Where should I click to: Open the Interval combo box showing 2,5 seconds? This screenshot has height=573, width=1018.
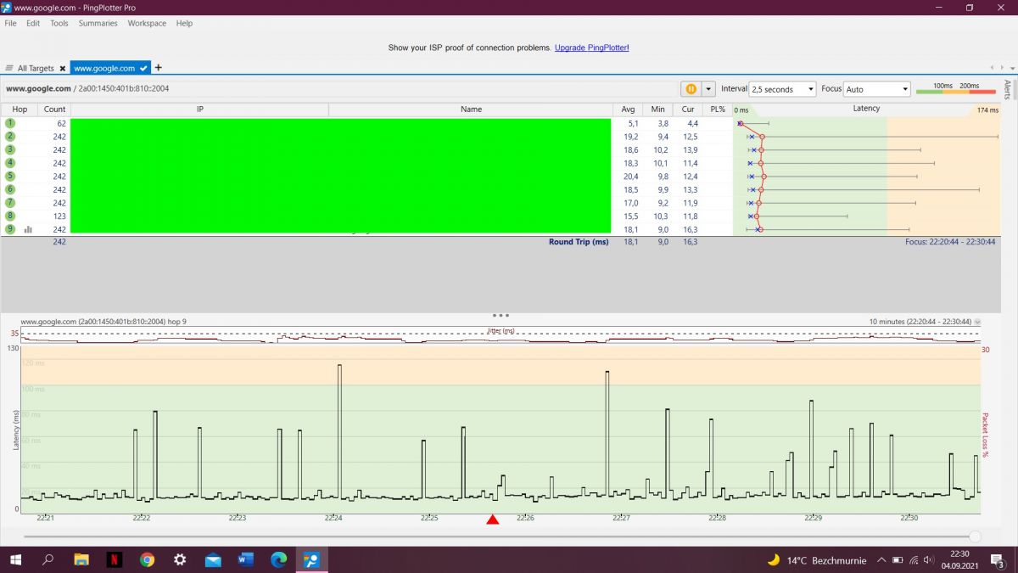782,89
